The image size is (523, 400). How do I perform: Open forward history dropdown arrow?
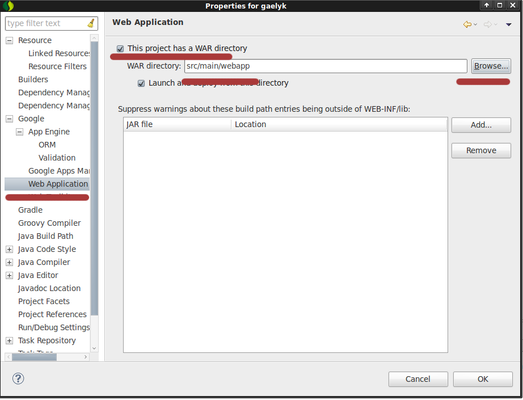click(x=496, y=24)
